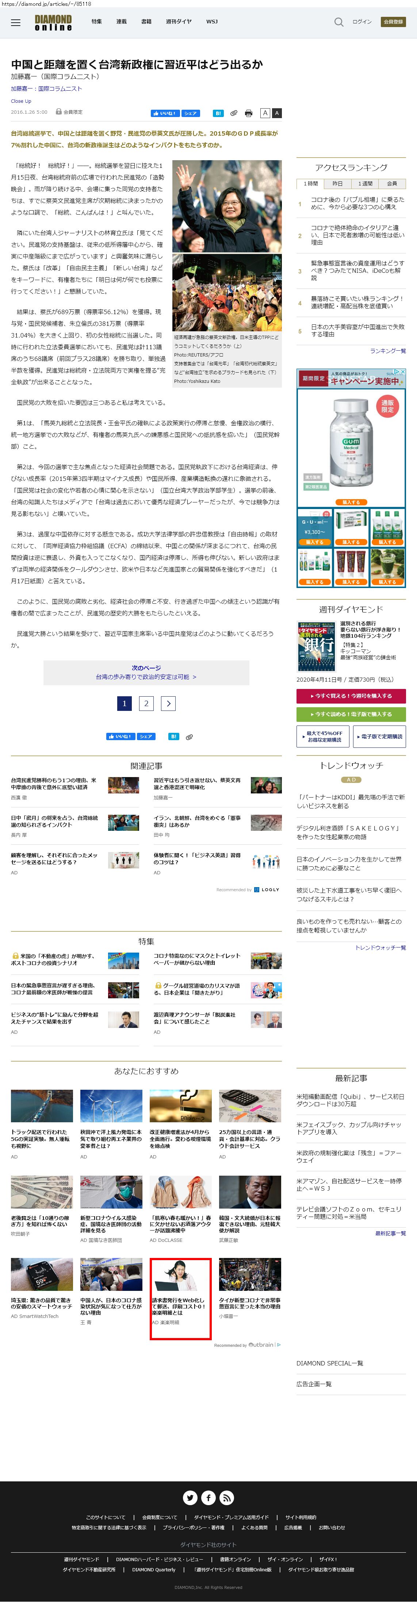Open page 2 in pagination
Viewport: 417px width, 1609px height.
(146, 703)
